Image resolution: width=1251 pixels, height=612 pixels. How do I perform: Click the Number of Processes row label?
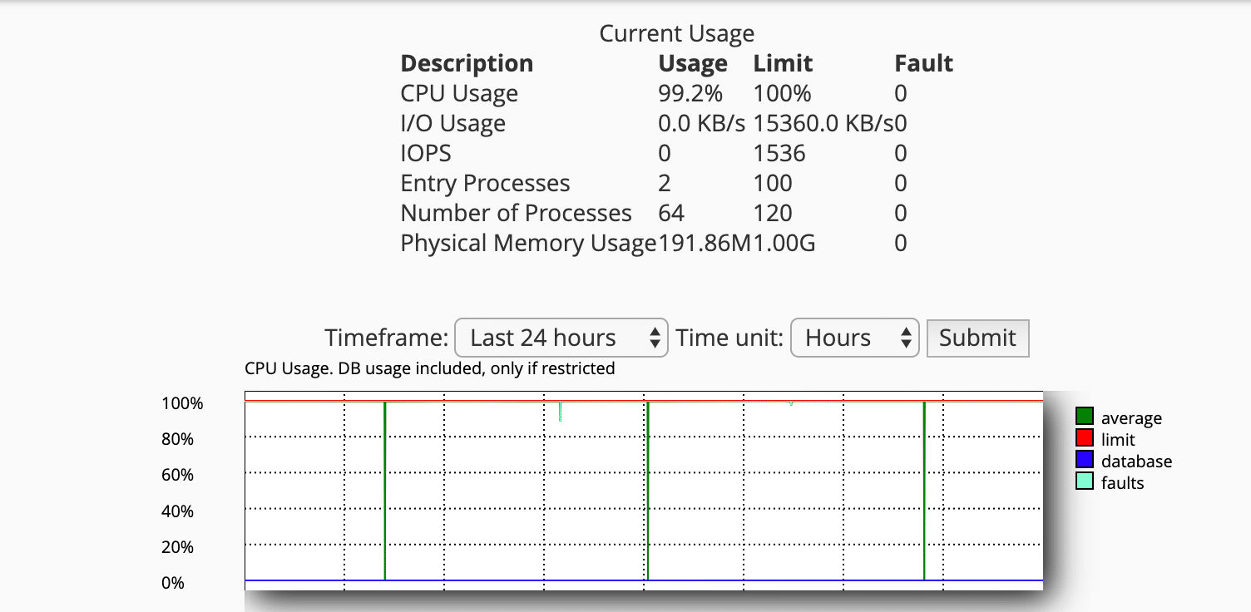click(516, 214)
